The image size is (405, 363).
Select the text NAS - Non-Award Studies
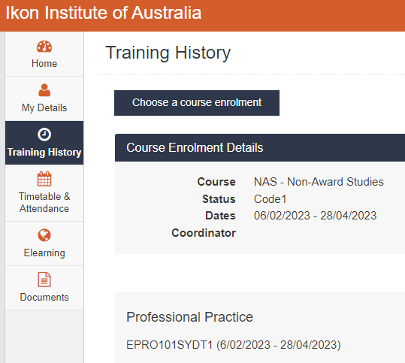pyautogui.click(x=319, y=182)
